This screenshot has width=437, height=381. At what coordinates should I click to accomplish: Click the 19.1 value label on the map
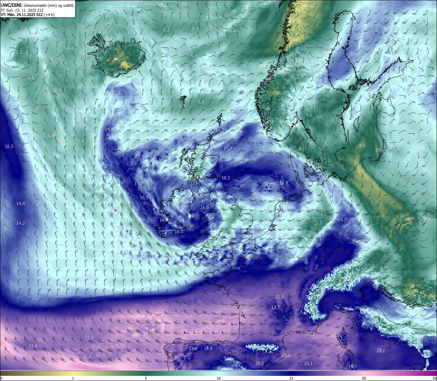pyautogui.click(x=308, y=363)
